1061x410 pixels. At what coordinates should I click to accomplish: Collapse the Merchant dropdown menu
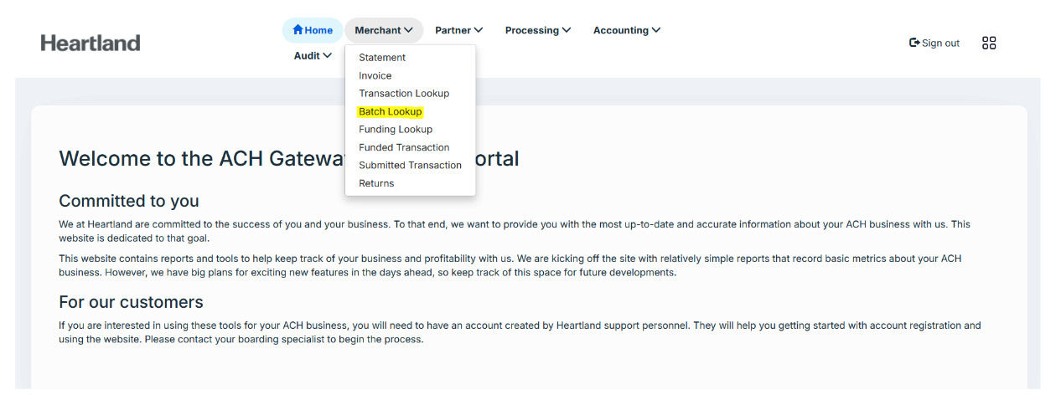[x=384, y=30]
